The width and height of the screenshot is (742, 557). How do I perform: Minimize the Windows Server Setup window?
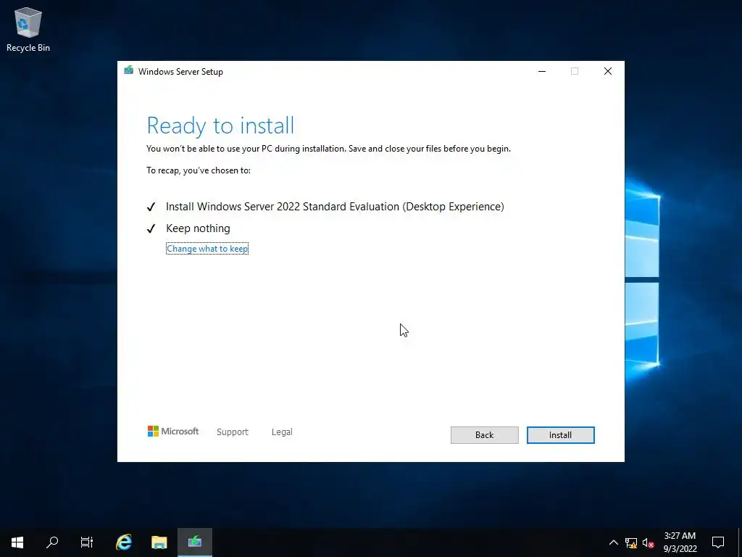tap(542, 71)
